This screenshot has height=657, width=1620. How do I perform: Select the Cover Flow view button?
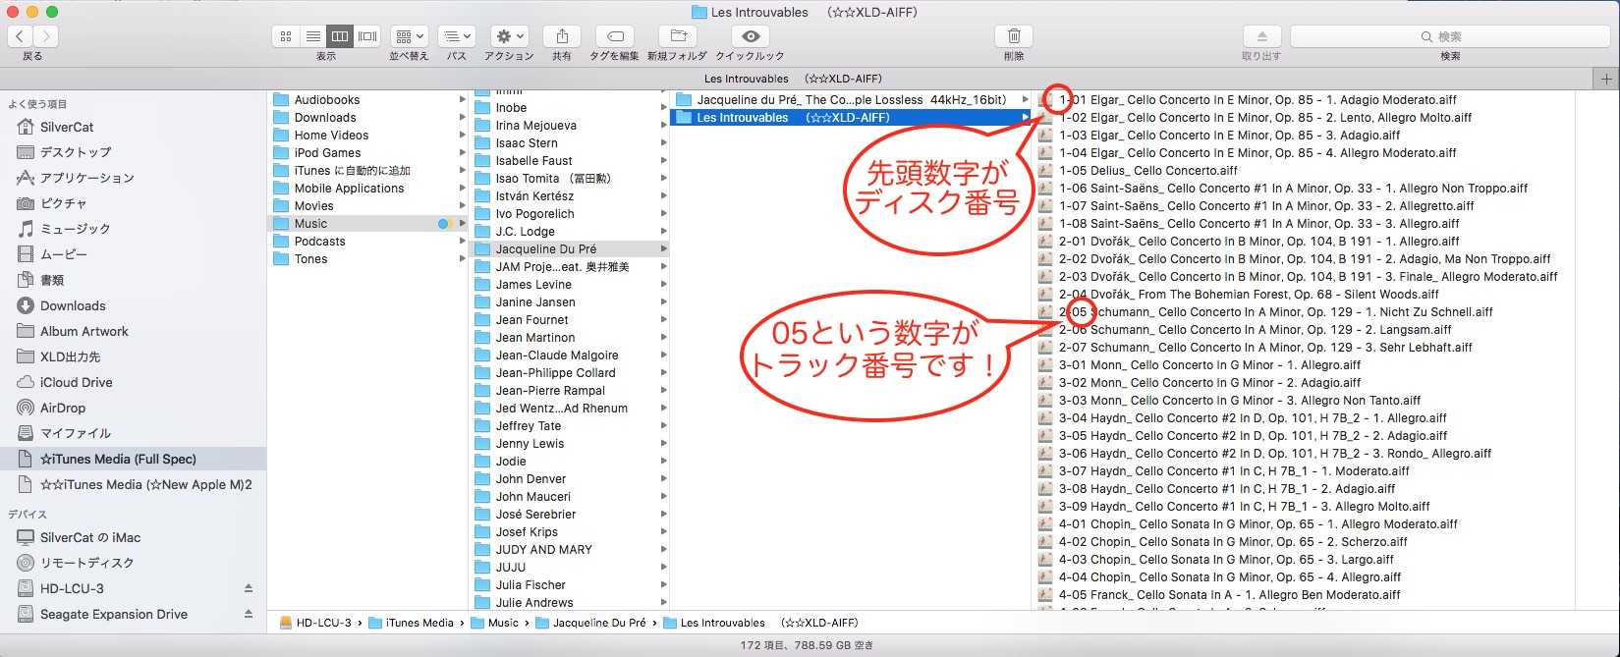(367, 36)
